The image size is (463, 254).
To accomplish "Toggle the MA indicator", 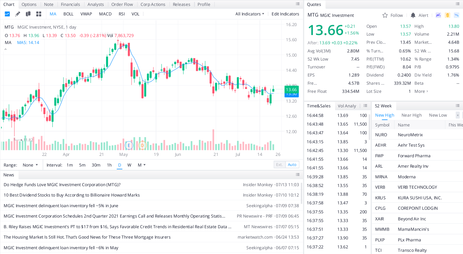I will pyautogui.click(x=53, y=14).
